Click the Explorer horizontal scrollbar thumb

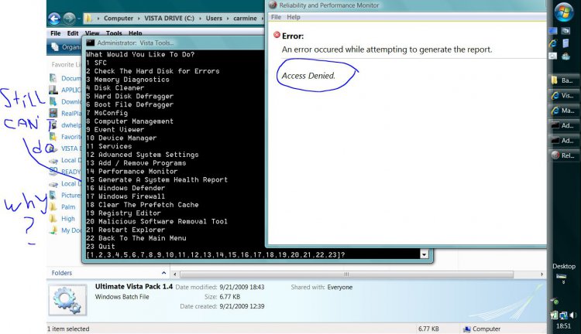[x=346, y=274]
